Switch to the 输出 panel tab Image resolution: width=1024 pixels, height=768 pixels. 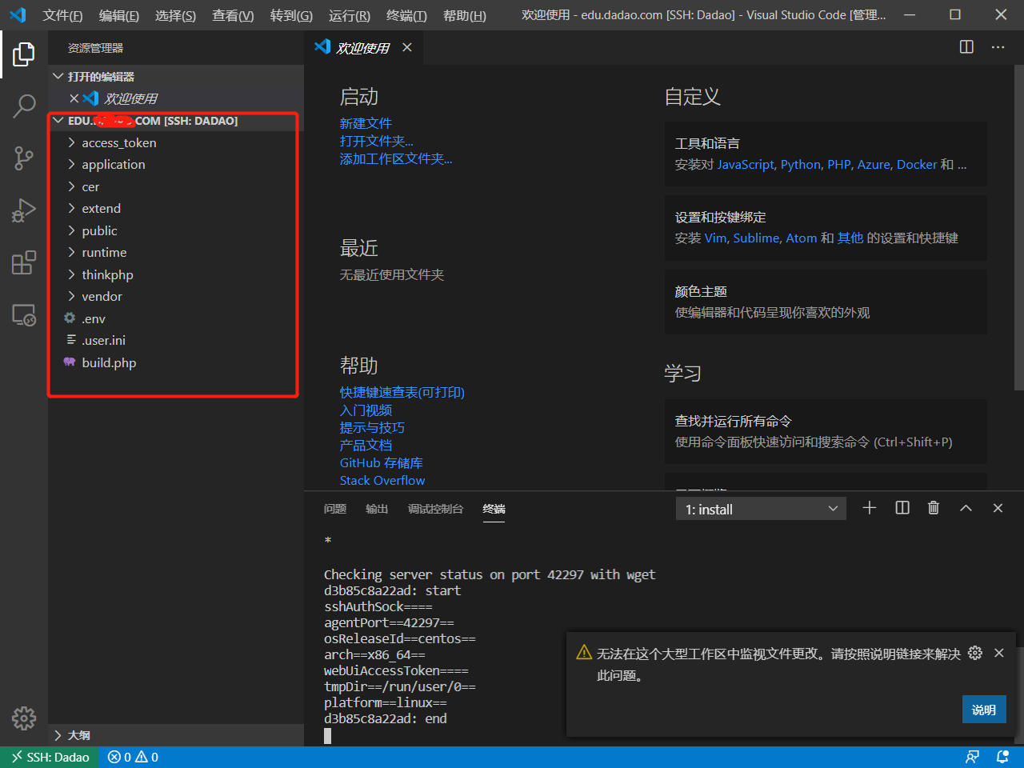[377, 509]
